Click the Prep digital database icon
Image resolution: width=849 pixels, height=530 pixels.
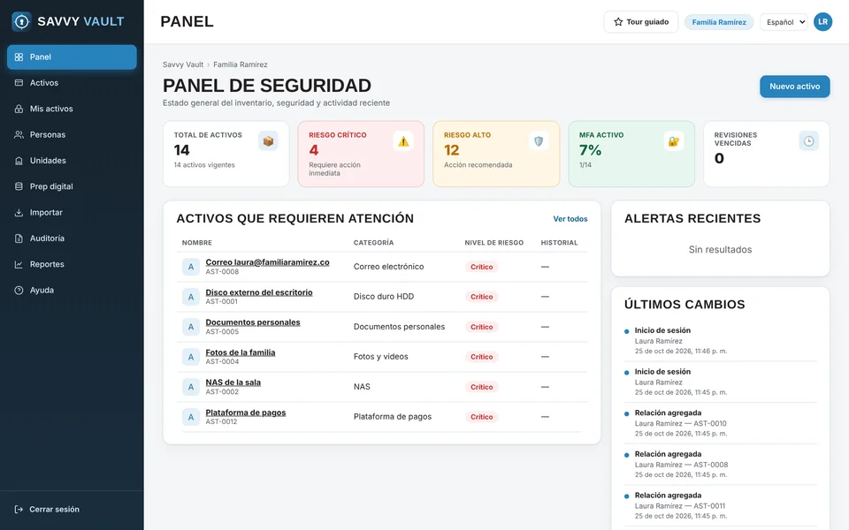tap(19, 186)
